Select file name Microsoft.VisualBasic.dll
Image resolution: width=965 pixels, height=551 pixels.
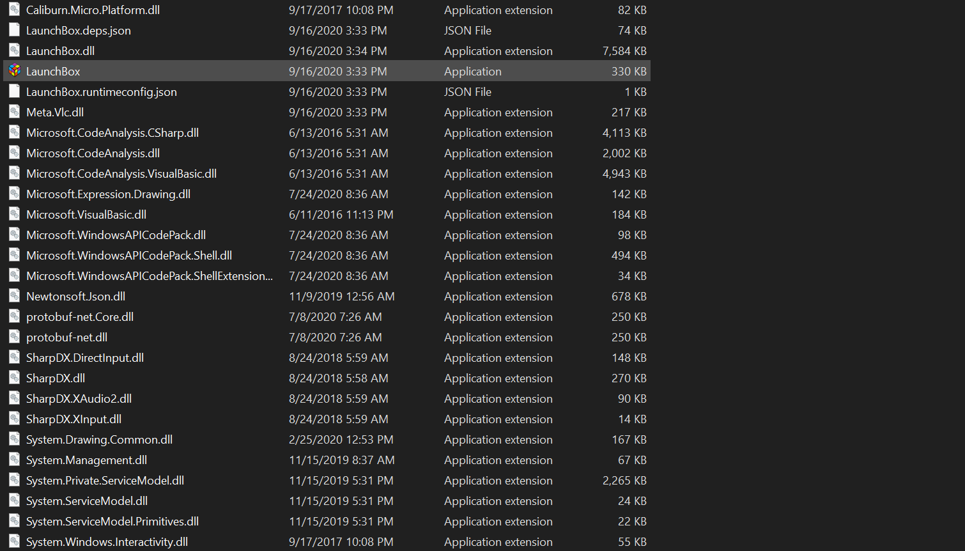click(86, 215)
